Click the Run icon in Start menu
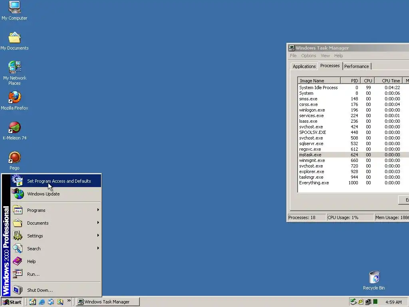The image size is (409, 307). [18, 274]
